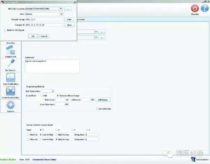Click the Date button beside Sample Group
210x164 pixels.
point(69,19)
